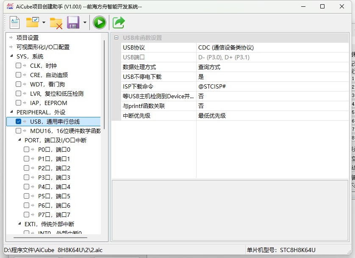This screenshot has height=258, width=355.
Task: Check the P4口 port 4 checkbox
Action: [x=27, y=186]
